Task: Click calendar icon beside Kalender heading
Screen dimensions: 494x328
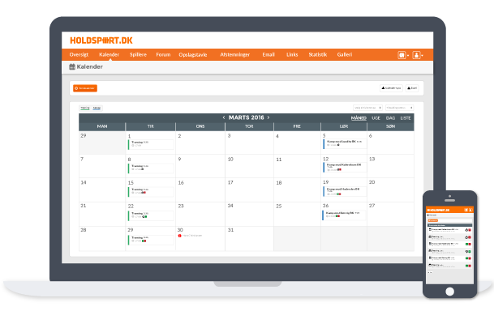Action: [72, 67]
